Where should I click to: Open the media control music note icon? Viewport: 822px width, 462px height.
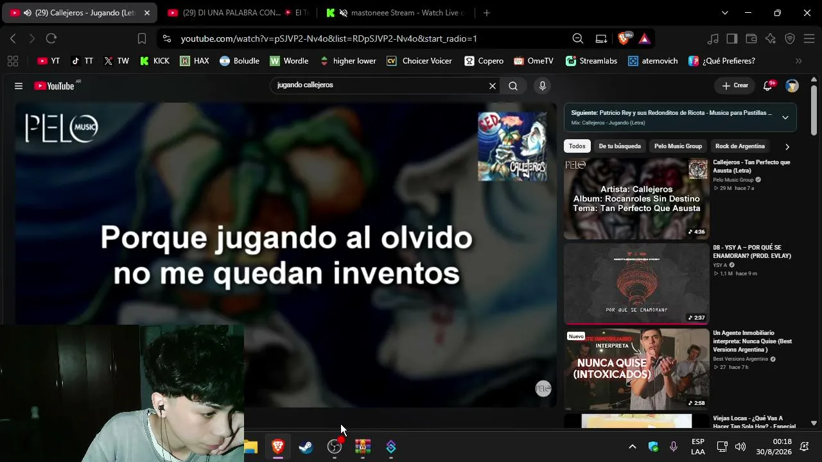tap(713, 38)
